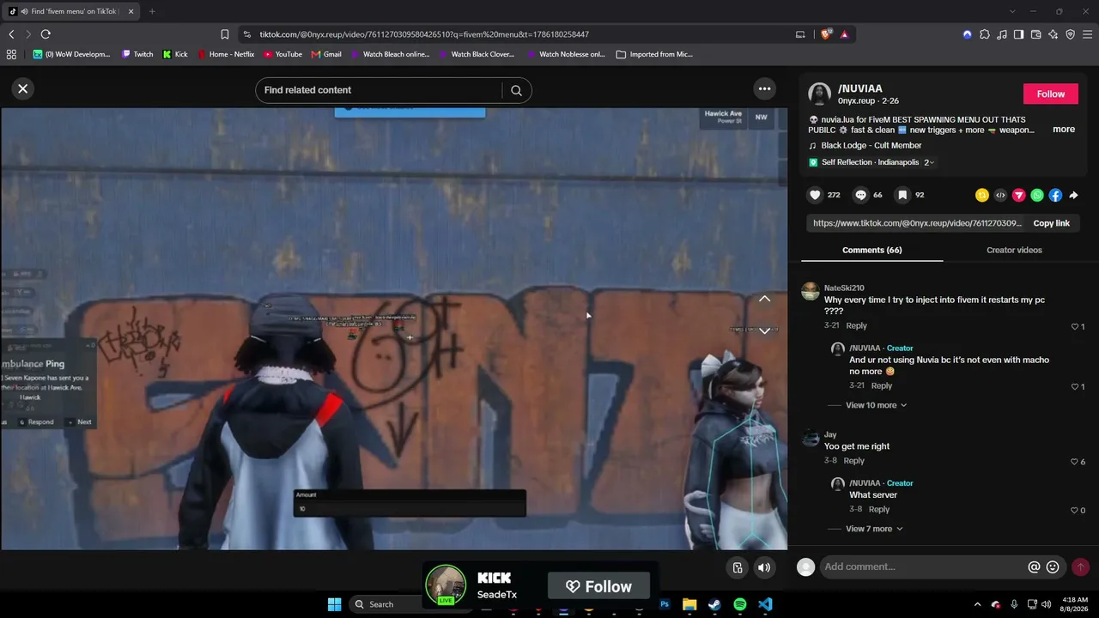This screenshot has width=1099, height=618.
Task: Reply to Jay's comment
Action: 853,461
